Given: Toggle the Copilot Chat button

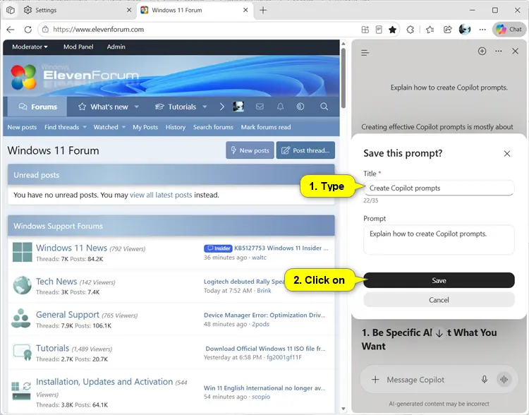Looking at the screenshot, I should (509, 30).
